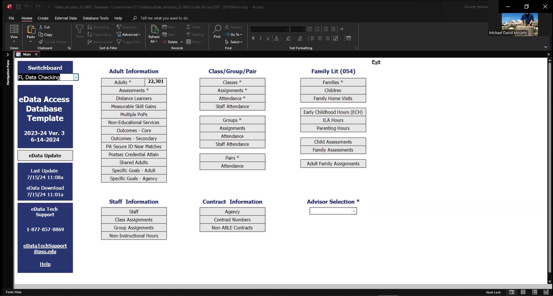The height and width of the screenshot is (296, 553).
Task: Click the Non-ABLE Contracts button
Action: (232, 228)
